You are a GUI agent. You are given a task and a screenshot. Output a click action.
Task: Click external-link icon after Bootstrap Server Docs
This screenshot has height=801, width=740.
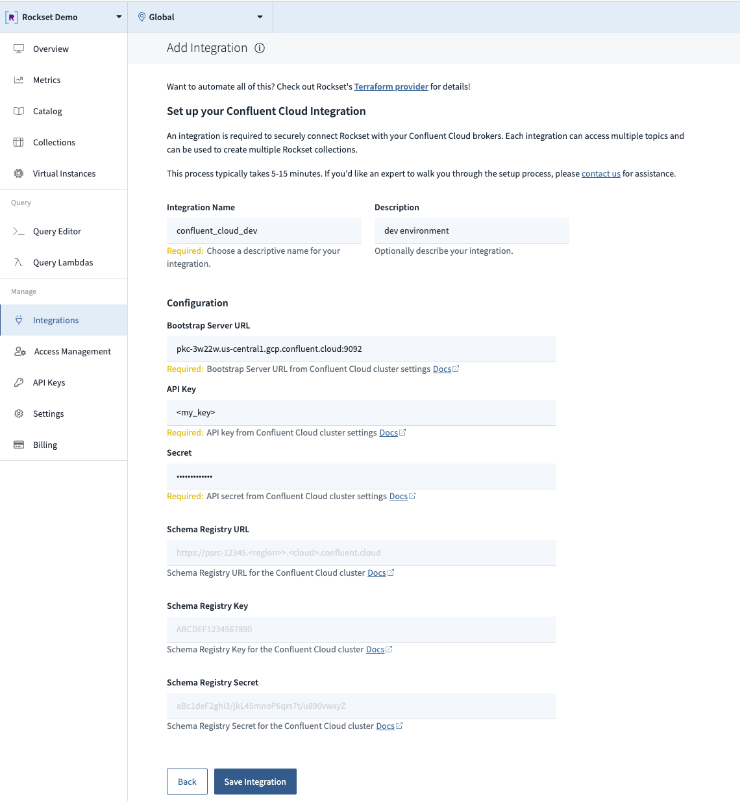[456, 369]
